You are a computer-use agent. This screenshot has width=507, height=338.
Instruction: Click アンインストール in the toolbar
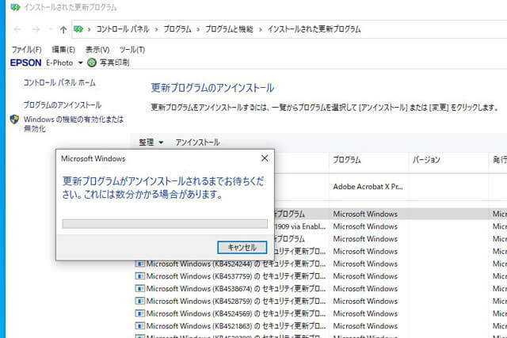point(197,142)
